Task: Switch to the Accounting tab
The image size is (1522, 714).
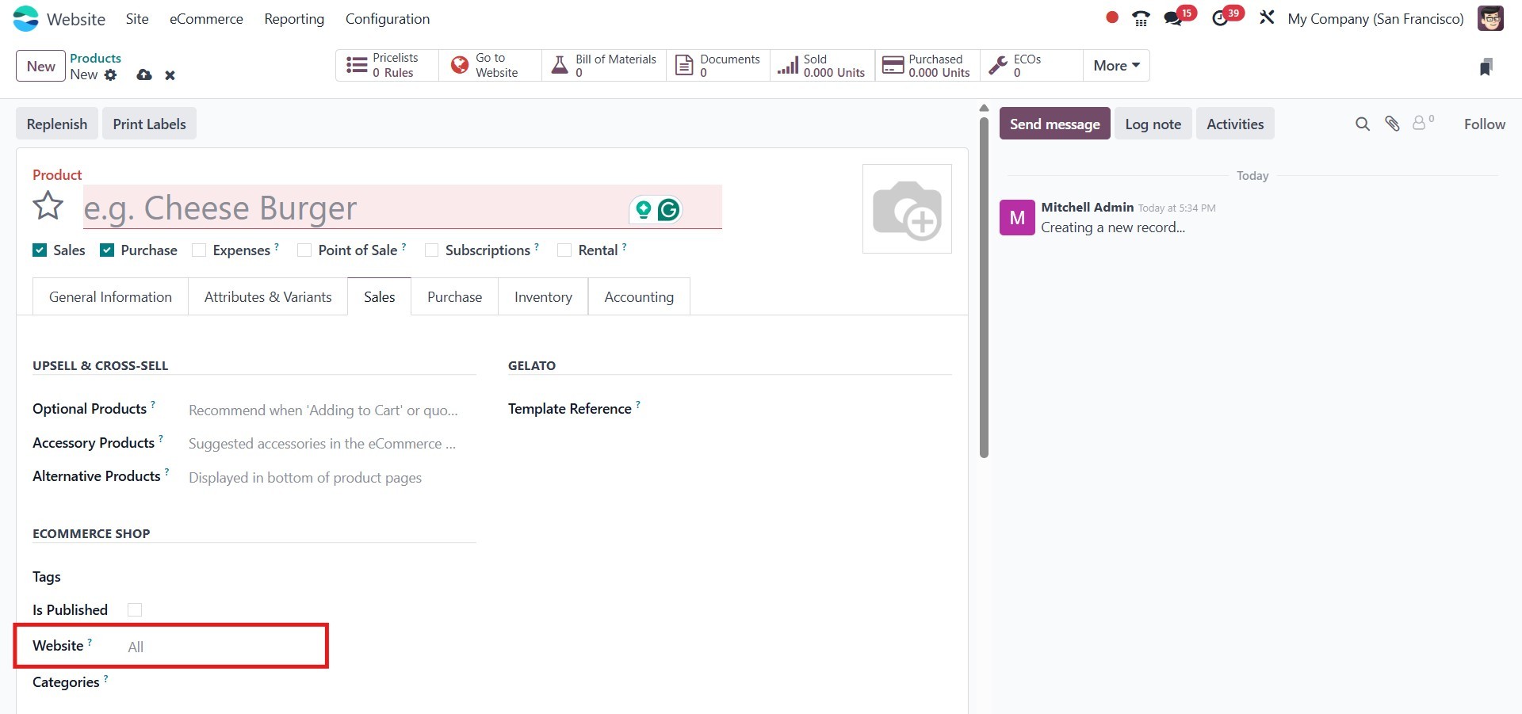Action: [x=639, y=296]
